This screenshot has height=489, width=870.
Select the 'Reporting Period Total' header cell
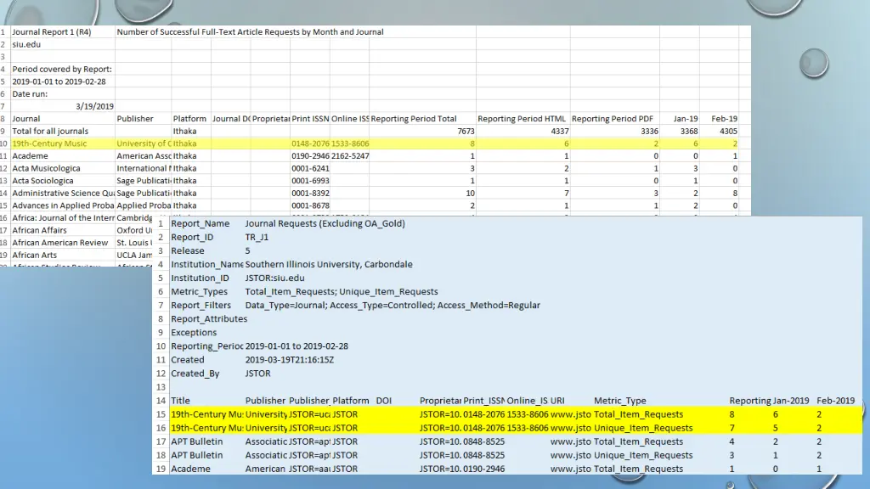click(414, 119)
